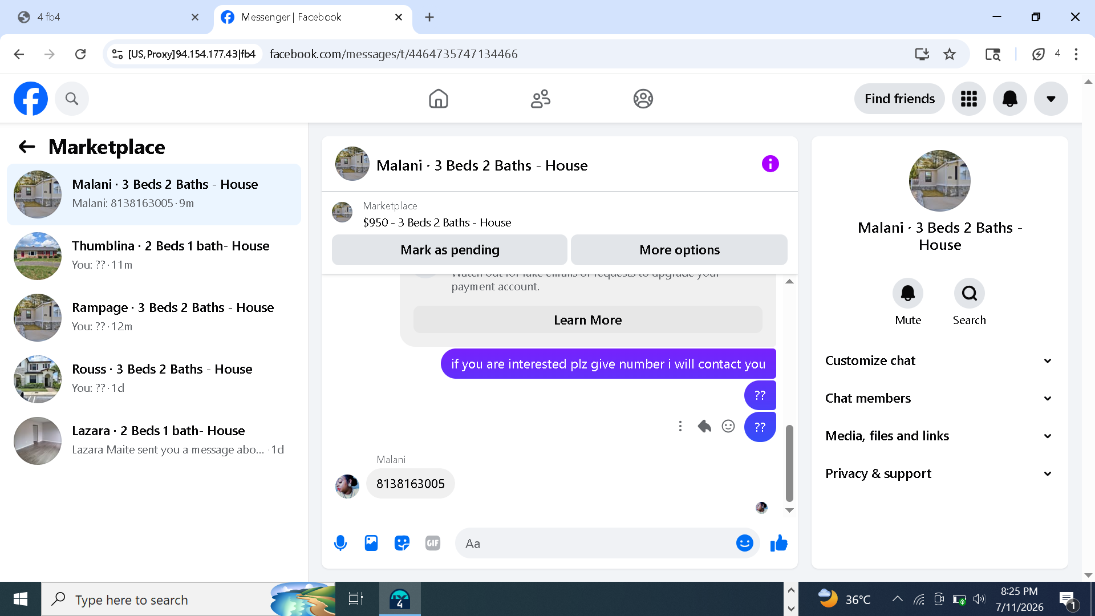Open the Malani 3 Beds 2 Baths chat
The image size is (1095, 616).
click(x=154, y=194)
